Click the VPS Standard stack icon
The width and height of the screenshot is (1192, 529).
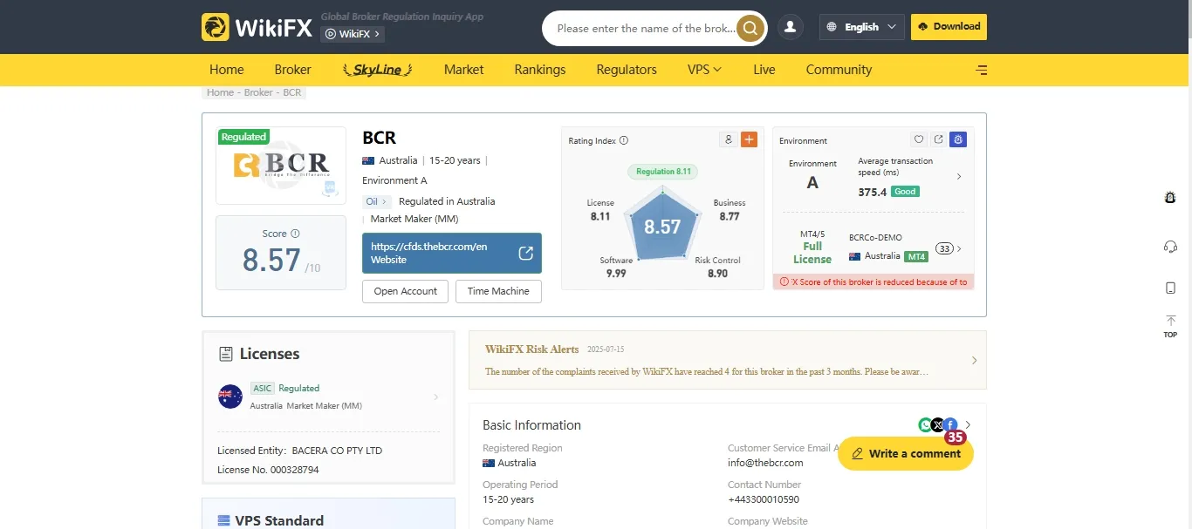tap(224, 521)
